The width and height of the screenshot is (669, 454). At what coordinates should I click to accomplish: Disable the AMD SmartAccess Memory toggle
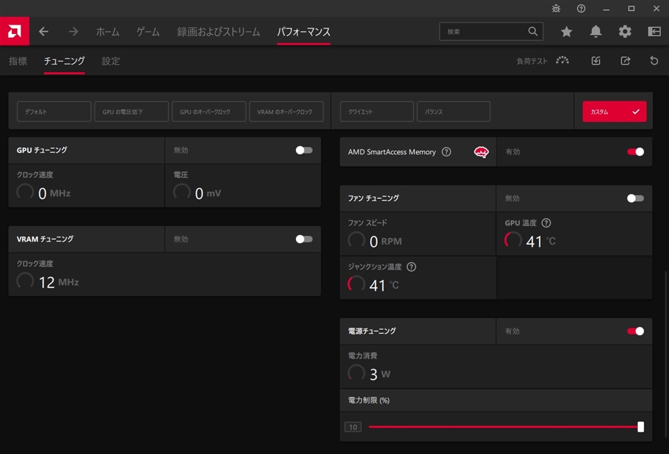click(635, 152)
